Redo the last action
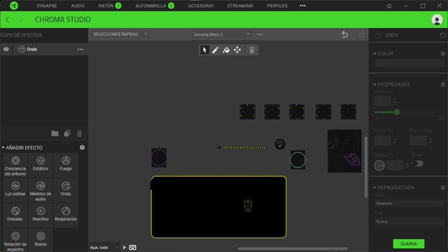The width and height of the screenshot is (448, 252). coord(362,34)
